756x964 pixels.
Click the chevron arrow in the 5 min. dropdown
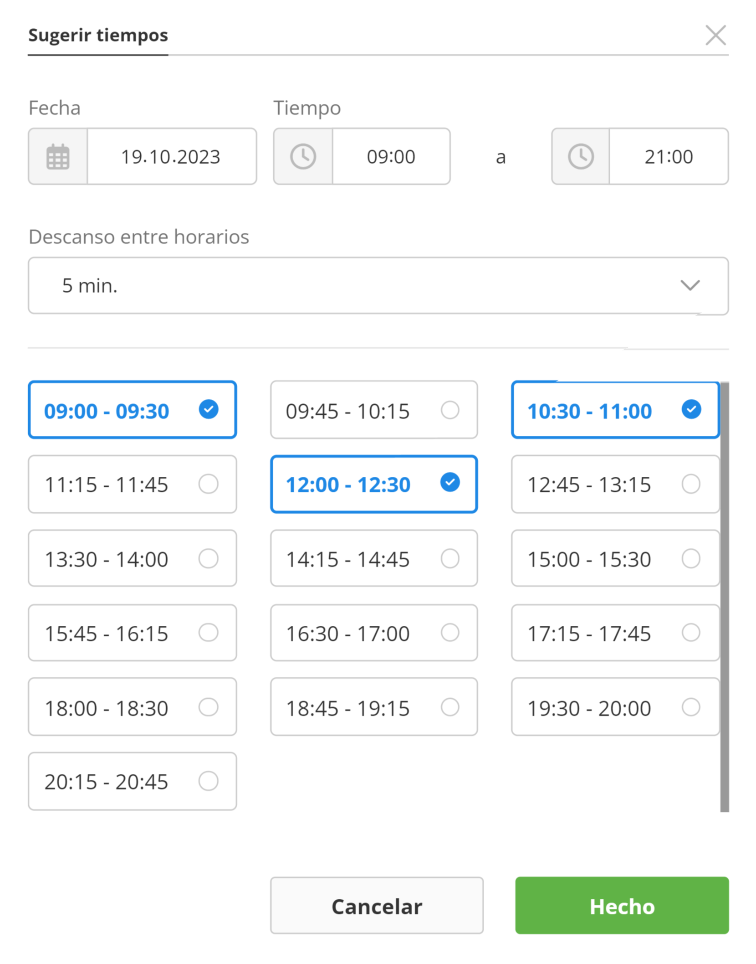690,285
